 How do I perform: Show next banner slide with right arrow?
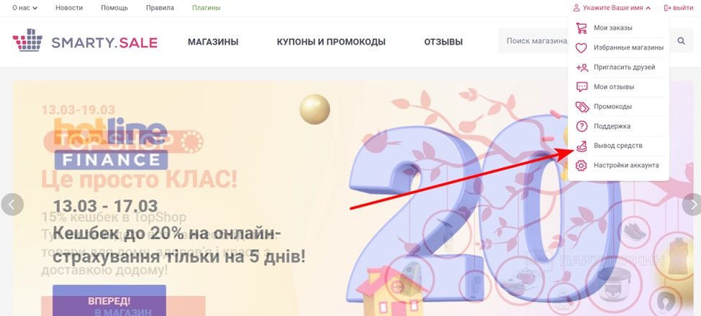pos(692,205)
